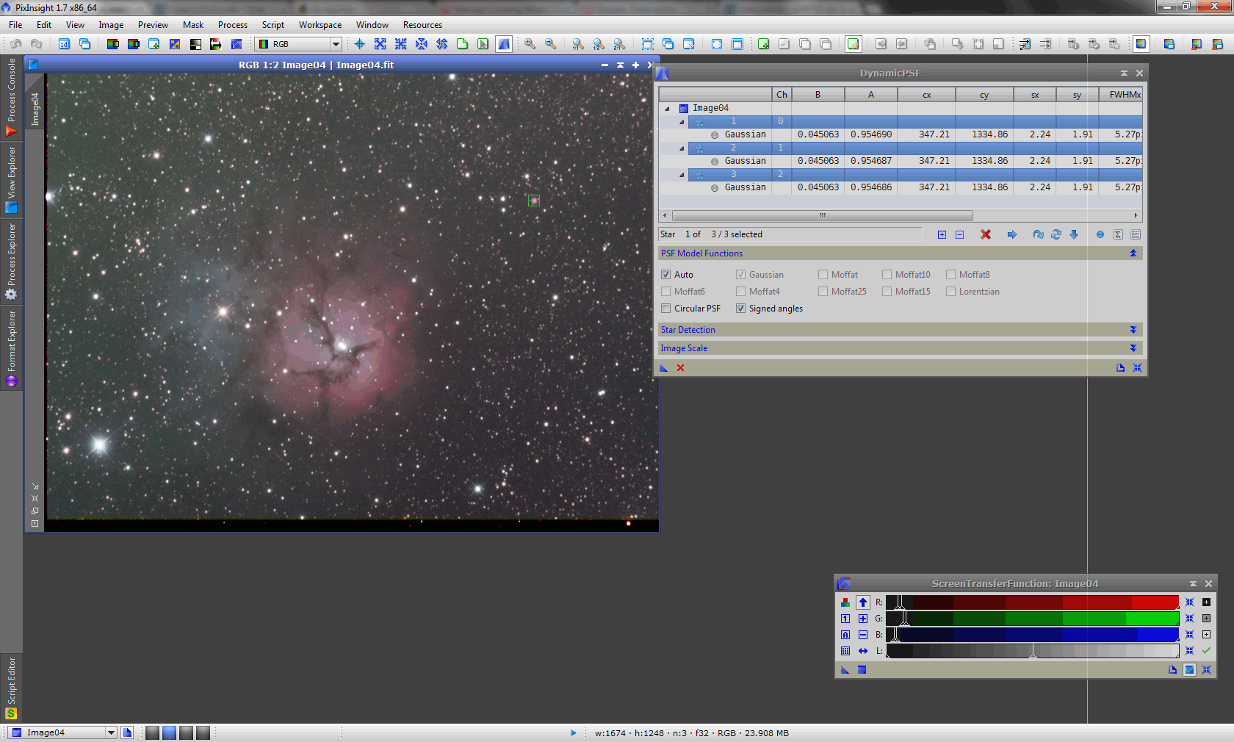Click the cx column header
Image resolution: width=1234 pixels, height=742 pixels.
pos(926,95)
